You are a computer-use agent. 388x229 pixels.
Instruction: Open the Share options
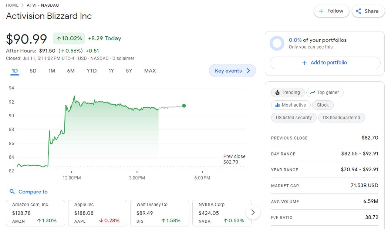coord(368,11)
